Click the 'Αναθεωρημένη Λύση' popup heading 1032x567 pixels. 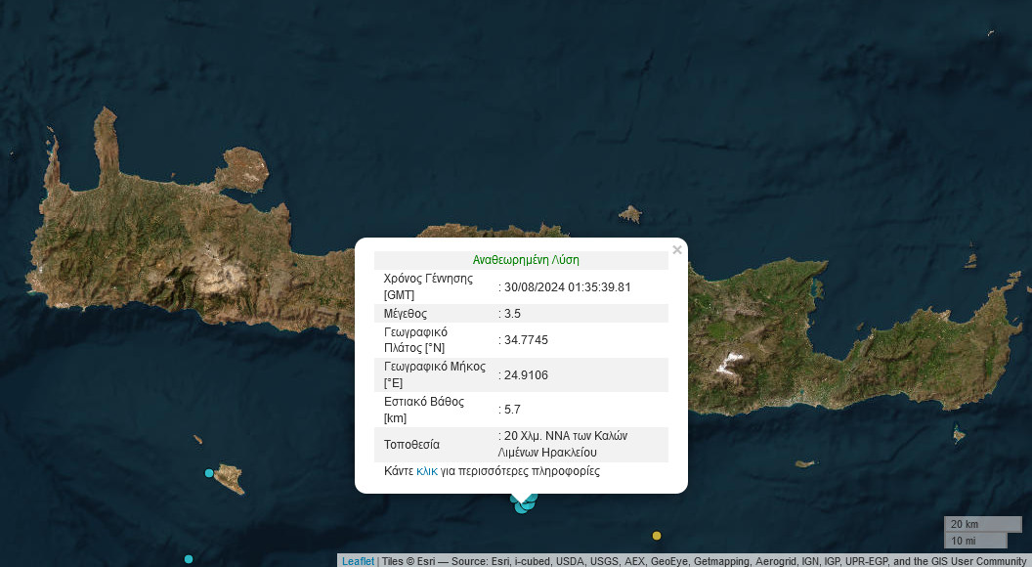click(526, 260)
